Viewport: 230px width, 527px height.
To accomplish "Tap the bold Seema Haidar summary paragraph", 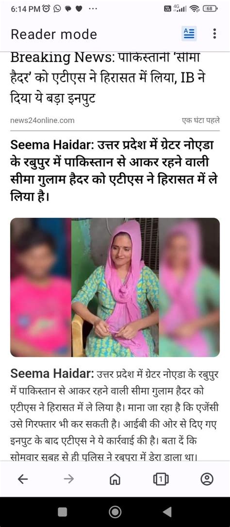I will pos(114,171).
